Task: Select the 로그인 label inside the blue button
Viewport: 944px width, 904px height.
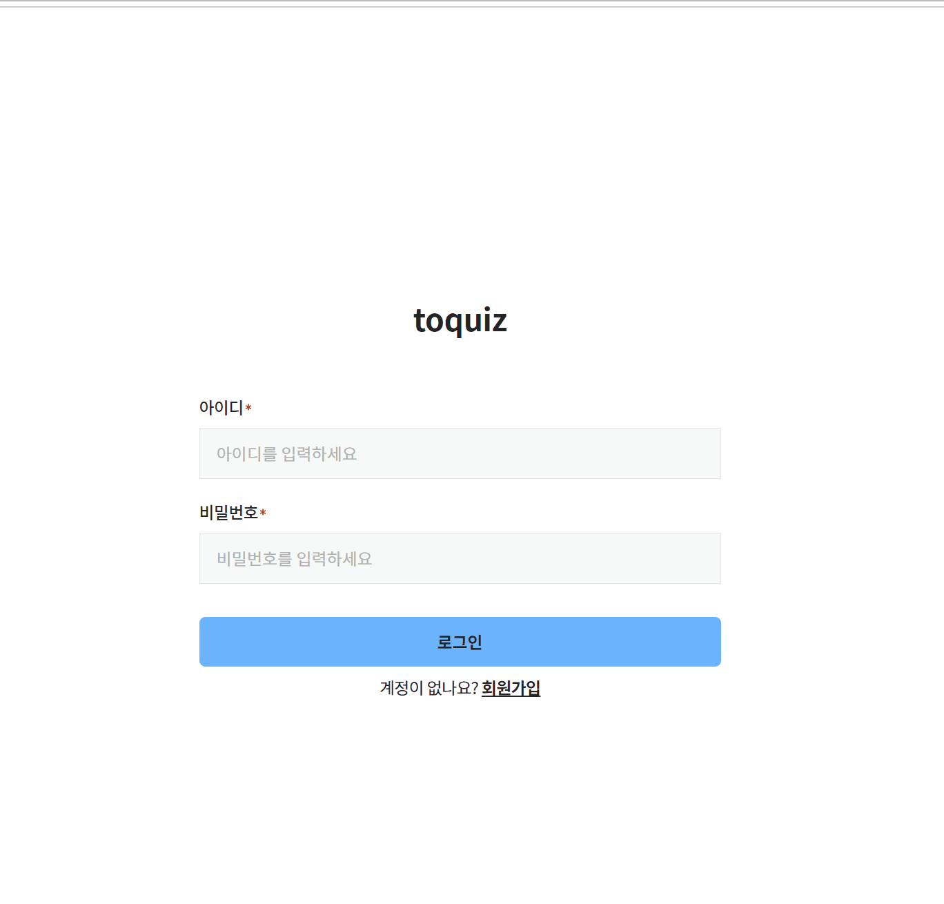Action: (460, 642)
